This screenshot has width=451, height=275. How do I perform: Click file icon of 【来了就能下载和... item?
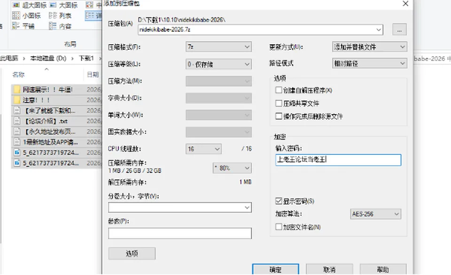point(17,111)
